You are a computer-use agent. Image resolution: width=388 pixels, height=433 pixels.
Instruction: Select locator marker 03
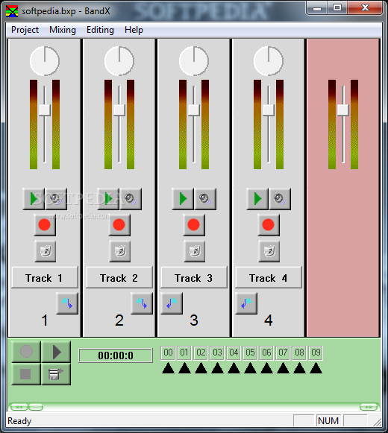point(217,353)
